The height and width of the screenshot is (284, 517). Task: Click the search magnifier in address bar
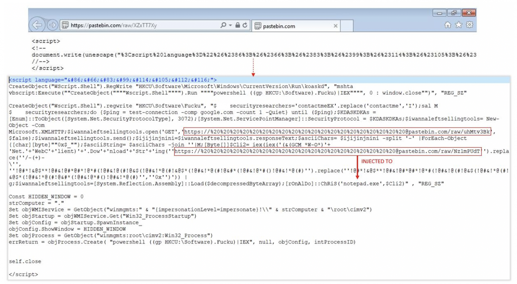click(223, 25)
